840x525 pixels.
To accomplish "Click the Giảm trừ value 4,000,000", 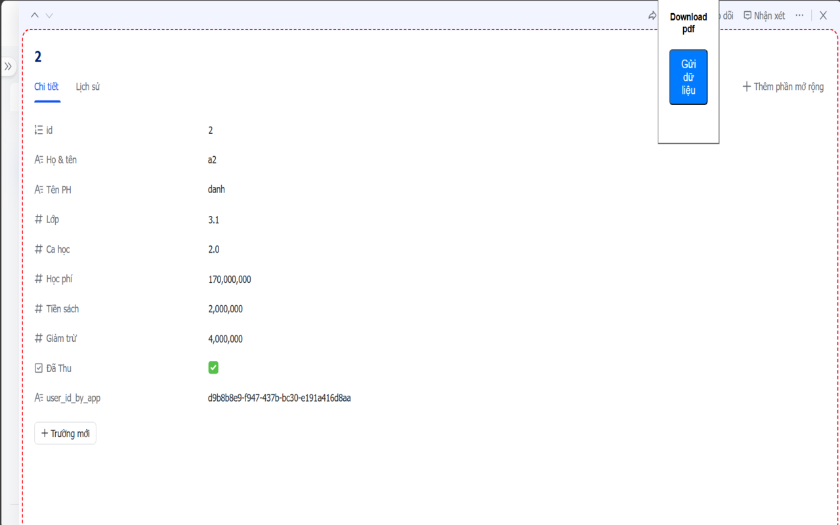I will click(225, 339).
